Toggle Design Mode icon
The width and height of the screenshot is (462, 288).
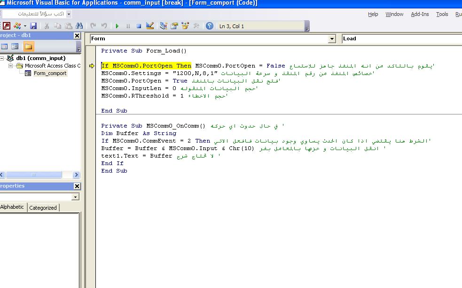coord(149,26)
